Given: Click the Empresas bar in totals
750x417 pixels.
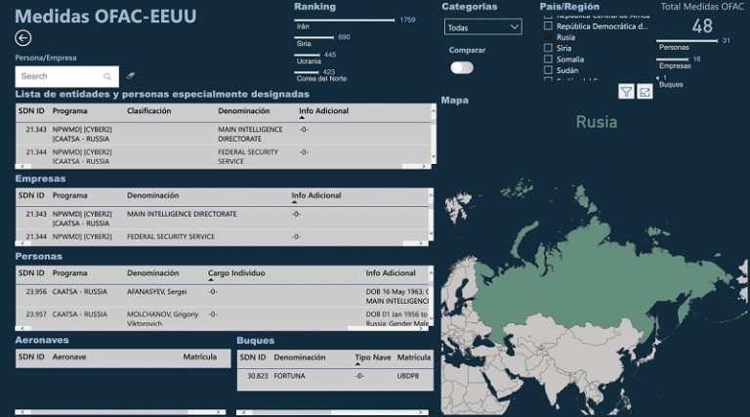Looking at the screenshot, I should (673, 60).
